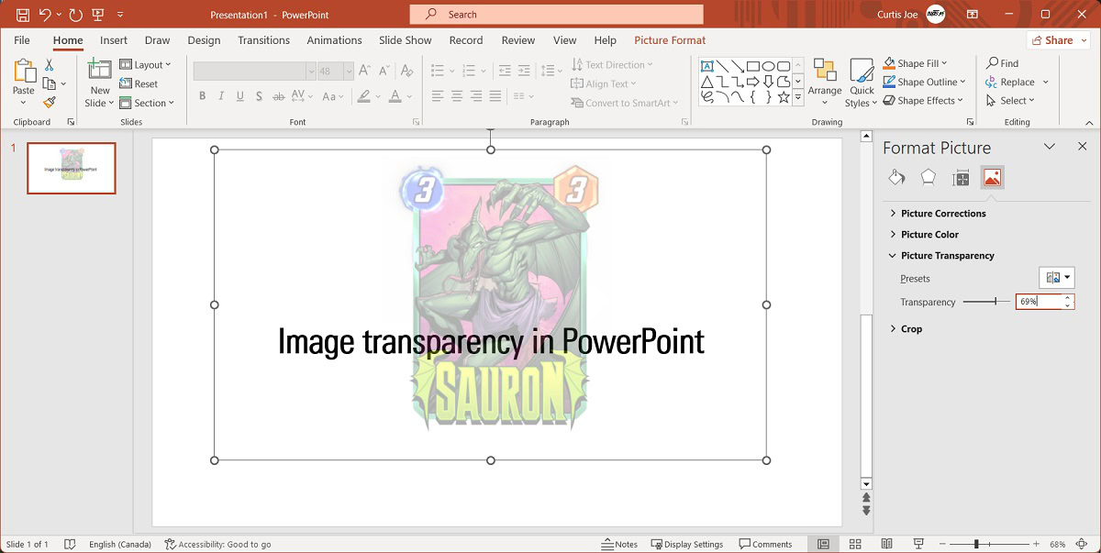
Task: Toggle the Notes pane
Action: tap(619, 544)
